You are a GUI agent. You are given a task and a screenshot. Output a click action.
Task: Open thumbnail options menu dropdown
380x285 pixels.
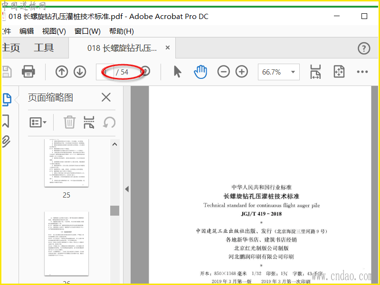pyautogui.click(x=38, y=123)
